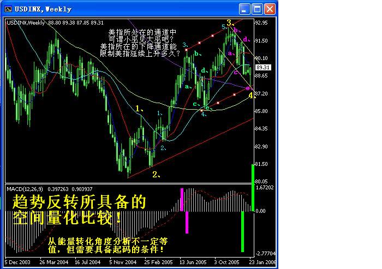Click the 85.80 price axis value
The image size is (382, 269).
(x=261, y=111)
